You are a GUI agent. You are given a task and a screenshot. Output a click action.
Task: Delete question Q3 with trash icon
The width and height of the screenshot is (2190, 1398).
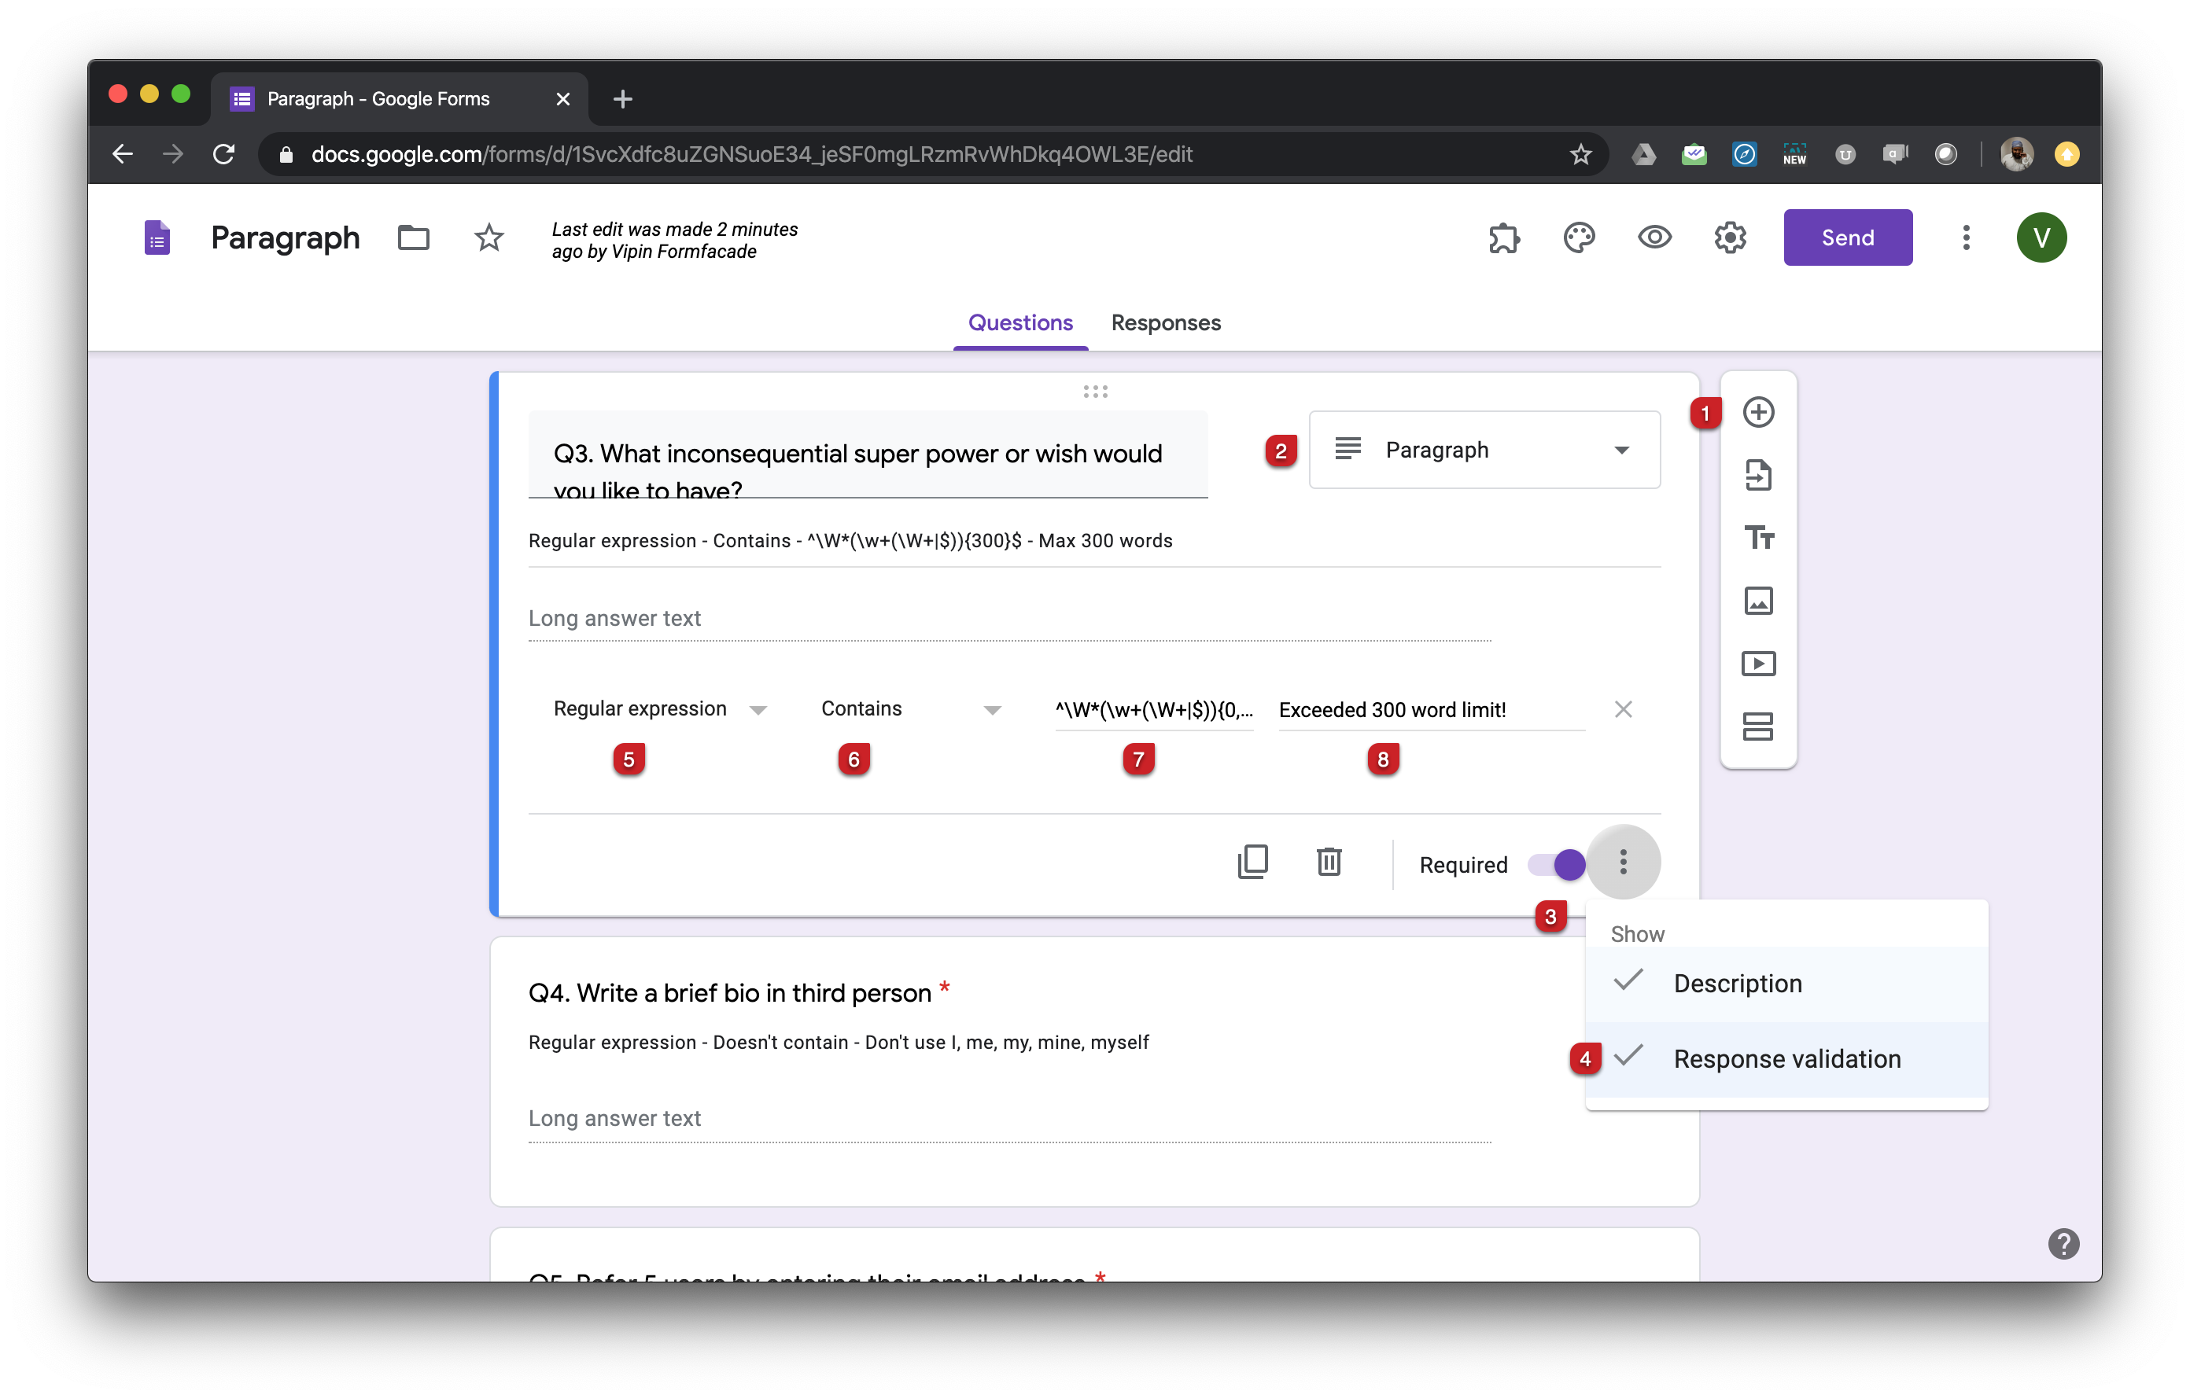tap(1329, 861)
